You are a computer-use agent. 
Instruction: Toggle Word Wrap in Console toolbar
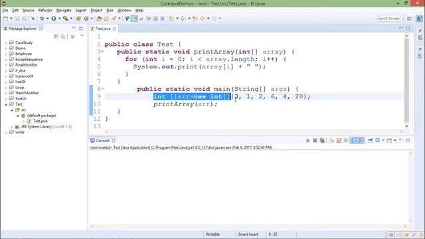click(346, 140)
